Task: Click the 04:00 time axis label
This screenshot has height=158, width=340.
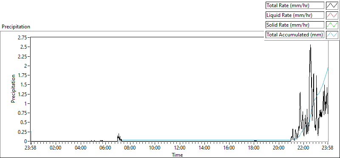Action: pyautogui.click(x=81, y=148)
